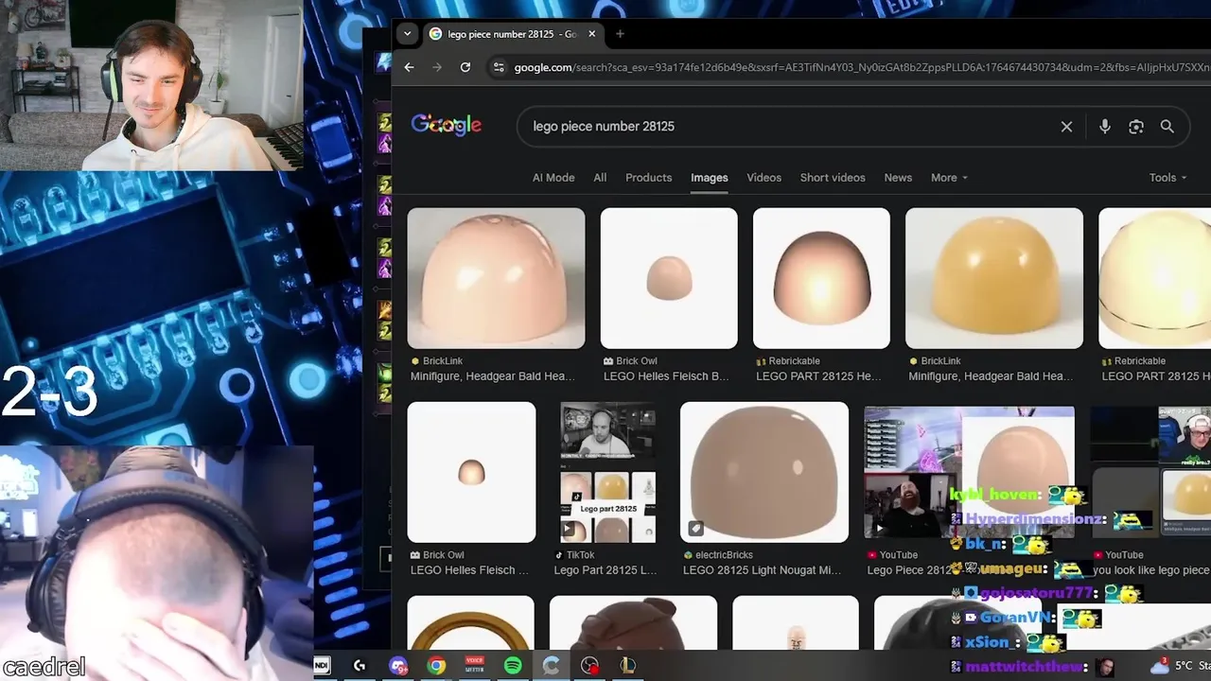The width and height of the screenshot is (1211, 681).
Task: Go back with the browser back arrow
Action: [409, 67]
